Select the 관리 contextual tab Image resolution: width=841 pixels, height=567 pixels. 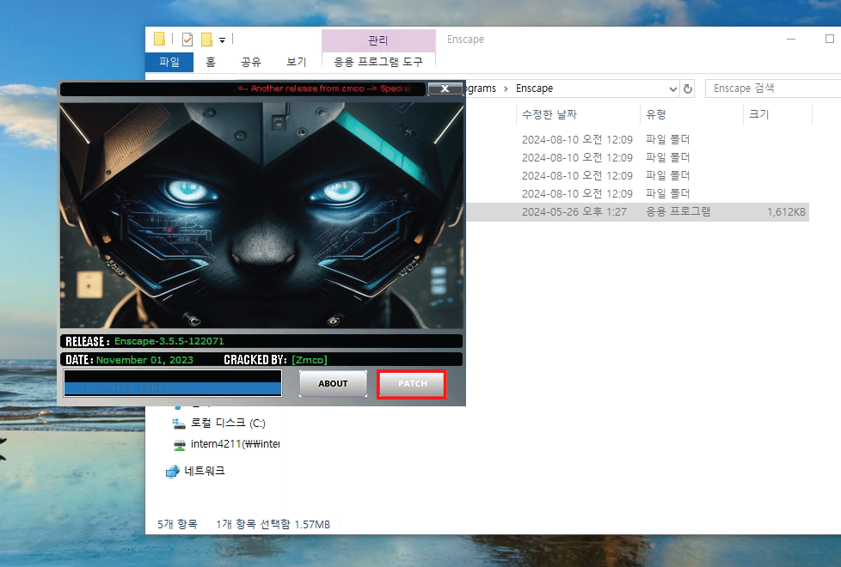point(378,40)
